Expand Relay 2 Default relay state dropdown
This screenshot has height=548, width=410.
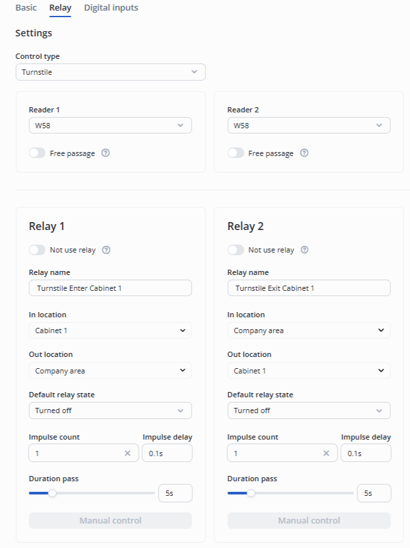click(309, 411)
